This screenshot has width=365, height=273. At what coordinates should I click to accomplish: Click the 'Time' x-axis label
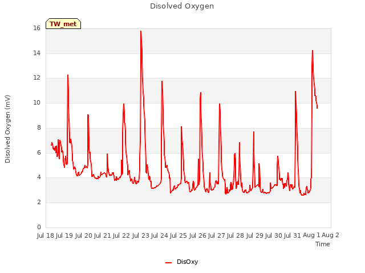click(x=323, y=244)
